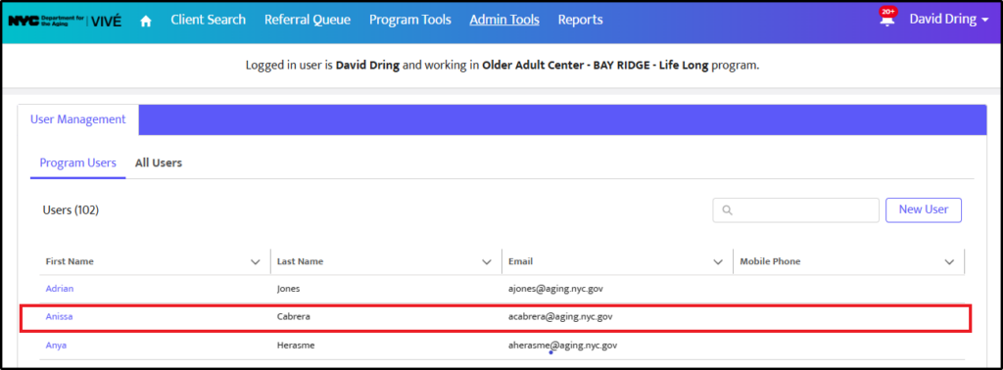
Task: Click the New User button
Action: pyautogui.click(x=923, y=209)
